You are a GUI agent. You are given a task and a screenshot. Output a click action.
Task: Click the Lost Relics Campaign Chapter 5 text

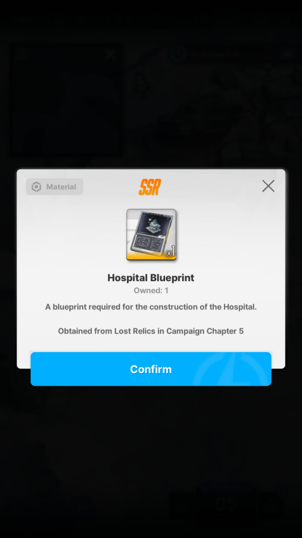coord(150,331)
